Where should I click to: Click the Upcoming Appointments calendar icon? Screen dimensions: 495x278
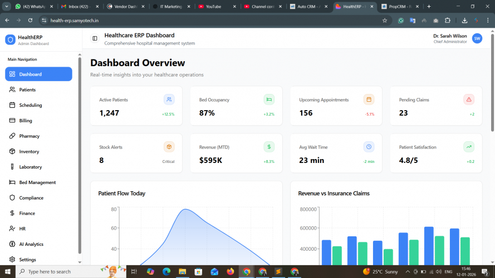(x=369, y=100)
